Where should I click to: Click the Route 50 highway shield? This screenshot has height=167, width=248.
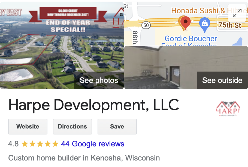146,25
